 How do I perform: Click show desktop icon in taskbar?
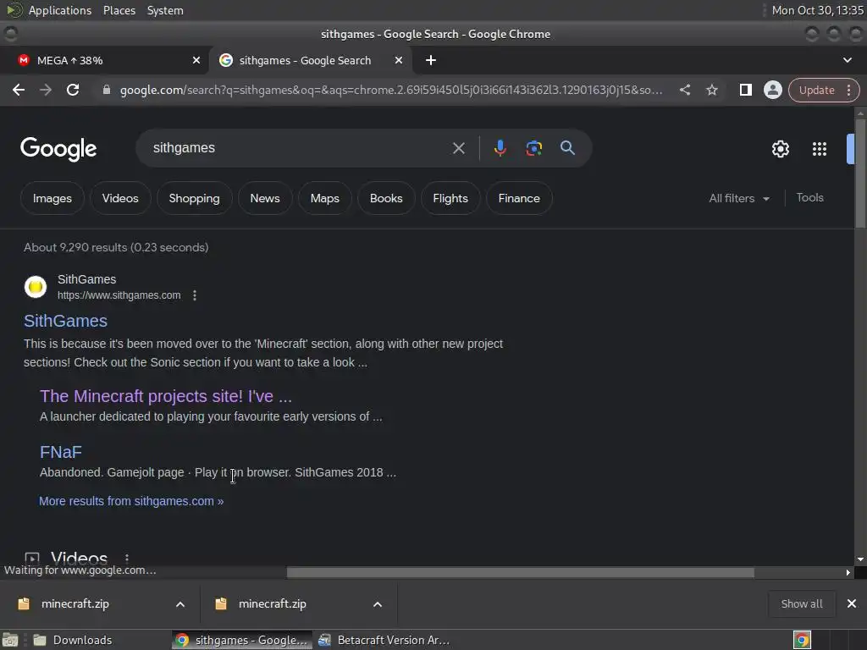[10, 640]
